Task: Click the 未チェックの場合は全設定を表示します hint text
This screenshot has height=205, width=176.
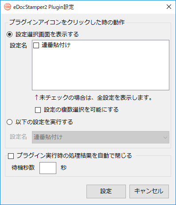Action: [94, 98]
